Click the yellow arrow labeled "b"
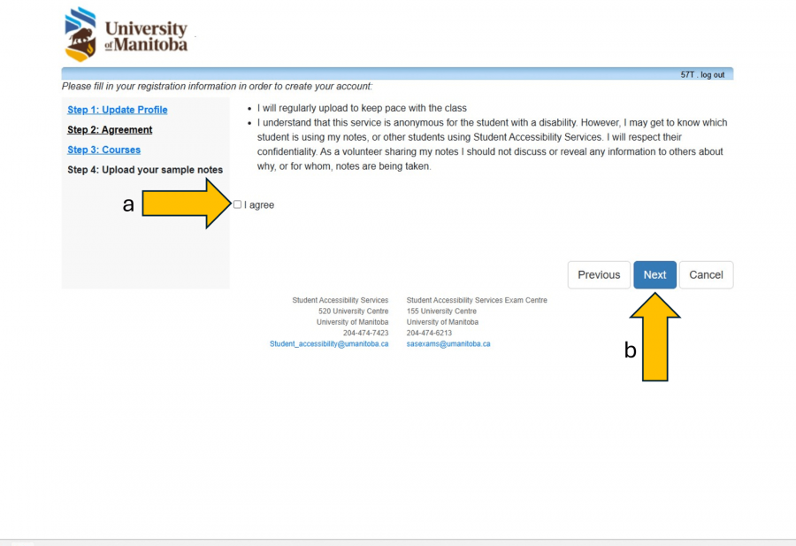Image resolution: width=796 pixels, height=546 pixels. [654, 341]
